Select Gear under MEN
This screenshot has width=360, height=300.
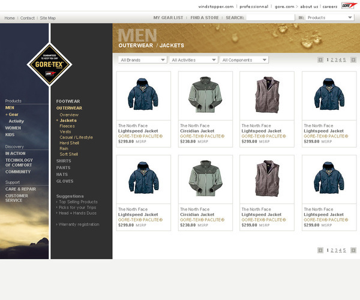pos(13,115)
